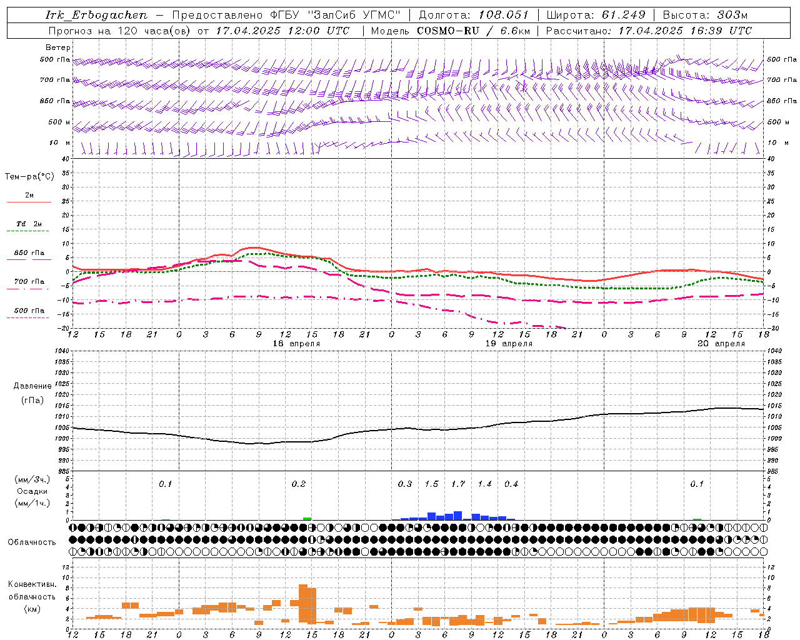Click the '(мм/3ч.)' precipitation unit label
This screenshot has width=800, height=640.
(x=32, y=479)
